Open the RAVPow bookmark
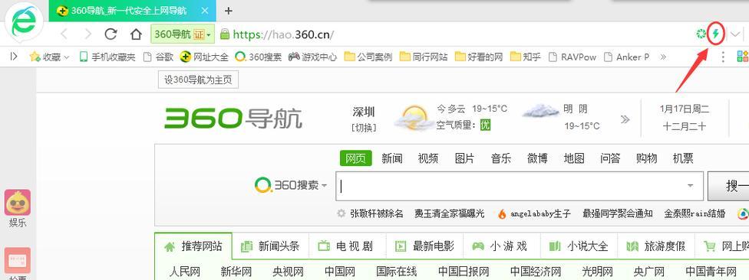Viewport: 749px width, 280px height. [x=572, y=57]
